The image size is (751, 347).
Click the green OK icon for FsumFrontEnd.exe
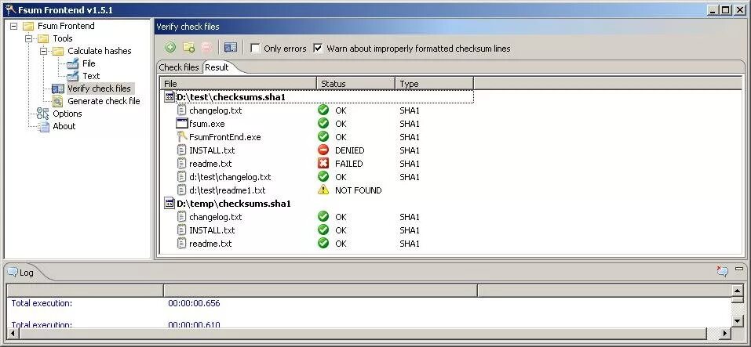coord(323,137)
